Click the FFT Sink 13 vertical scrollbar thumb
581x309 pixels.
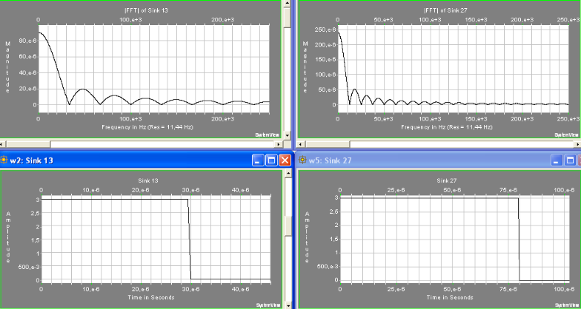point(287,18)
